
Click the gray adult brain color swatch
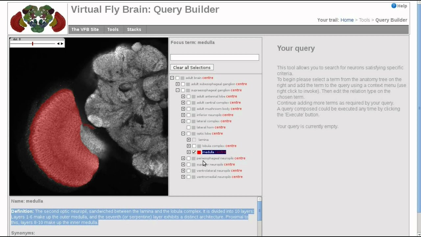[x=183, y=78]
